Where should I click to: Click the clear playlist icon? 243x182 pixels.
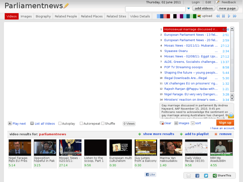[162, 123]
